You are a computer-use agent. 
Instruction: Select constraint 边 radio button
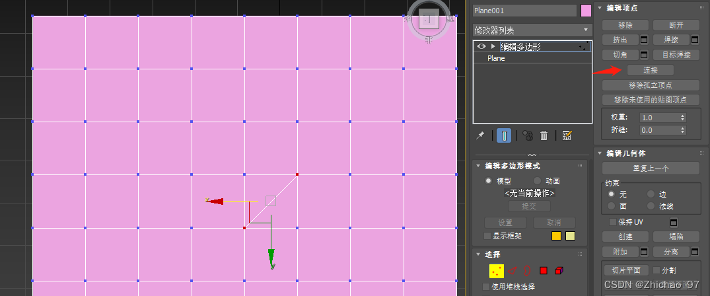651,194
